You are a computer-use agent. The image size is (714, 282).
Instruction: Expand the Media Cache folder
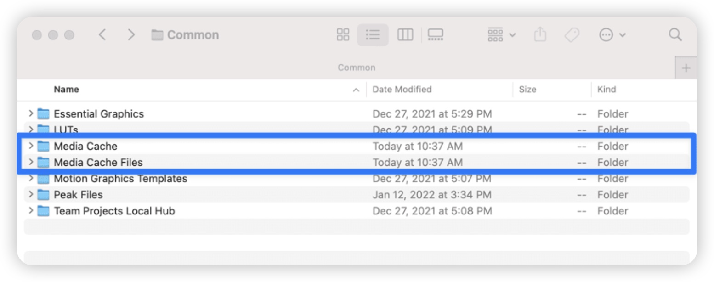(31, 146)
